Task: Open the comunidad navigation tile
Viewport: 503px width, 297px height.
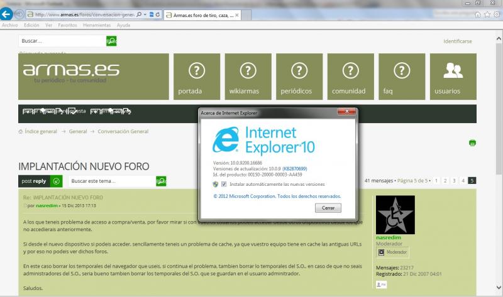Action: (x=350, y=77)
